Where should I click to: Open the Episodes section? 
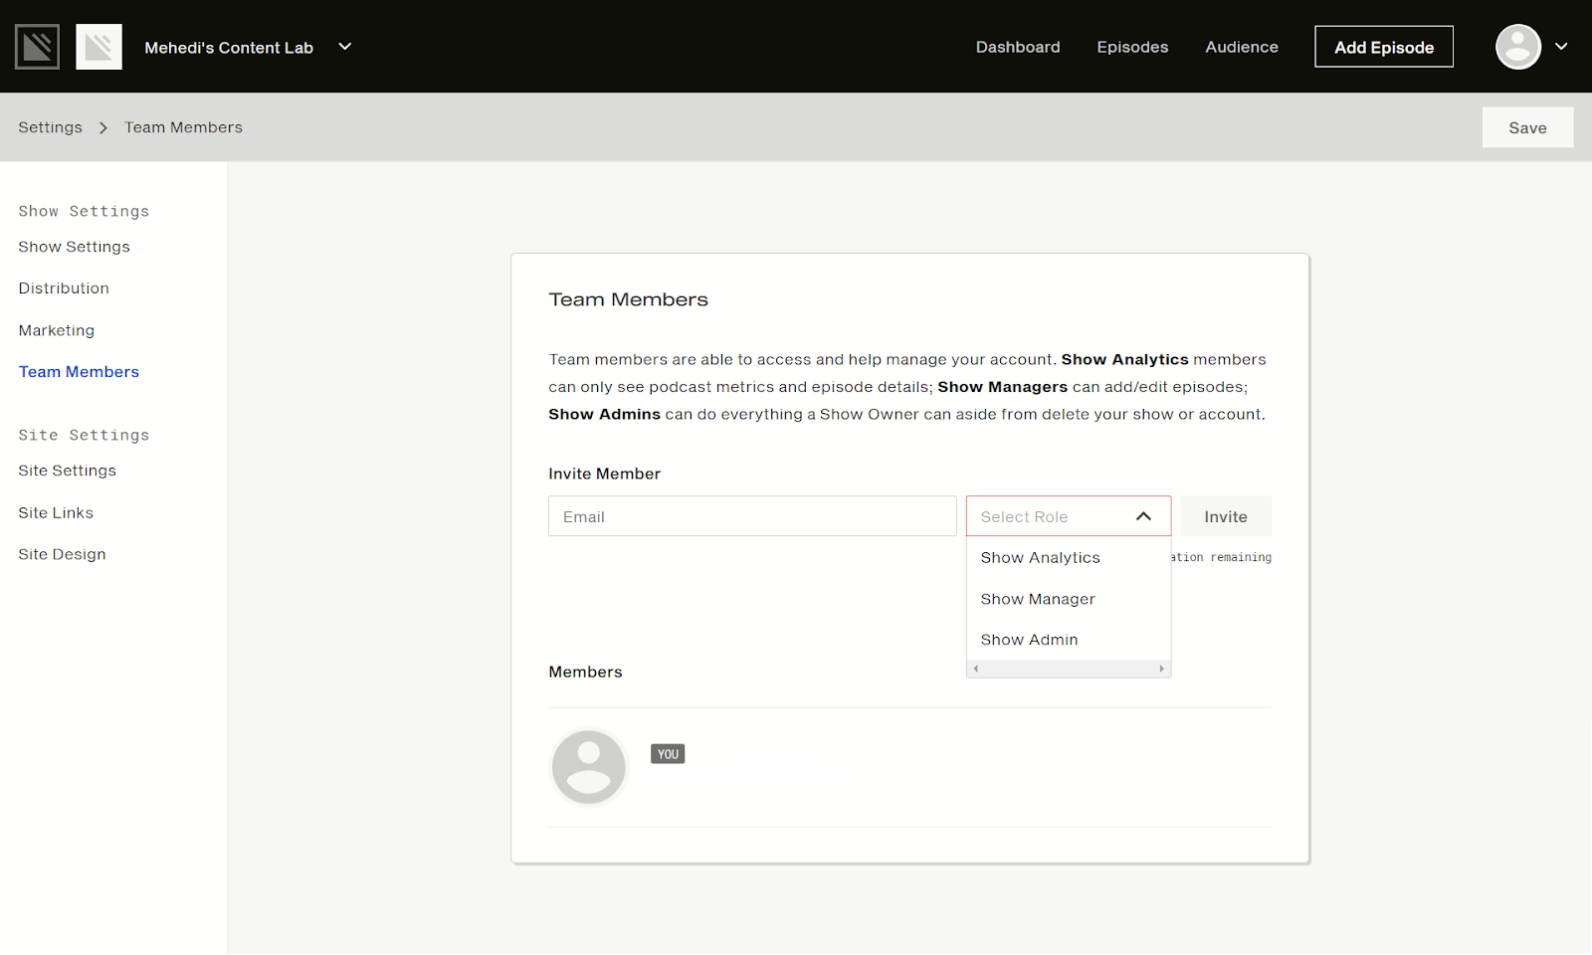(x=1132, y=46)
